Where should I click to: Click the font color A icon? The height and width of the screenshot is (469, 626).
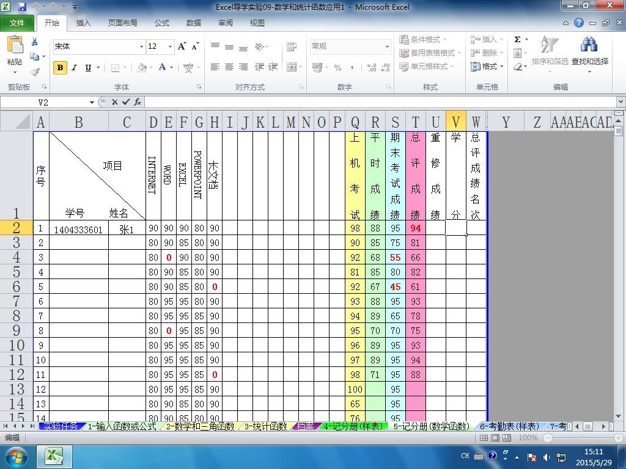[162, 67]
